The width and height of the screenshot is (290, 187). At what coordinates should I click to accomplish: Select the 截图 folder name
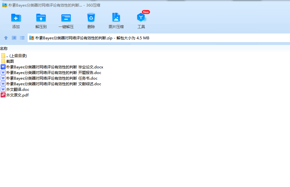coord(10,61)
